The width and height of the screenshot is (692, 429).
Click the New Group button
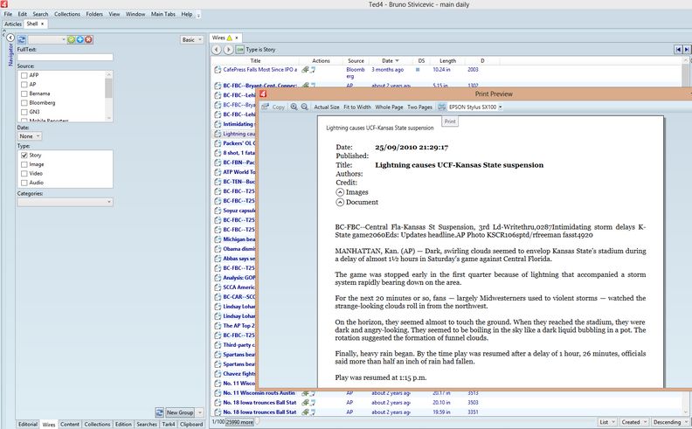180,412
